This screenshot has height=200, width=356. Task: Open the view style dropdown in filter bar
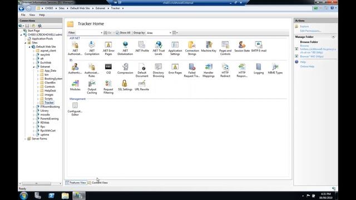175,33
